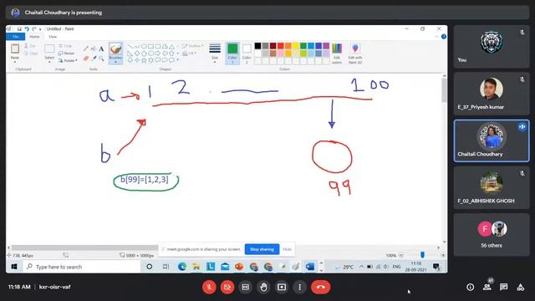Open Windows Start menu
This screenshot has width=535, height=301.
click(14, 267)
